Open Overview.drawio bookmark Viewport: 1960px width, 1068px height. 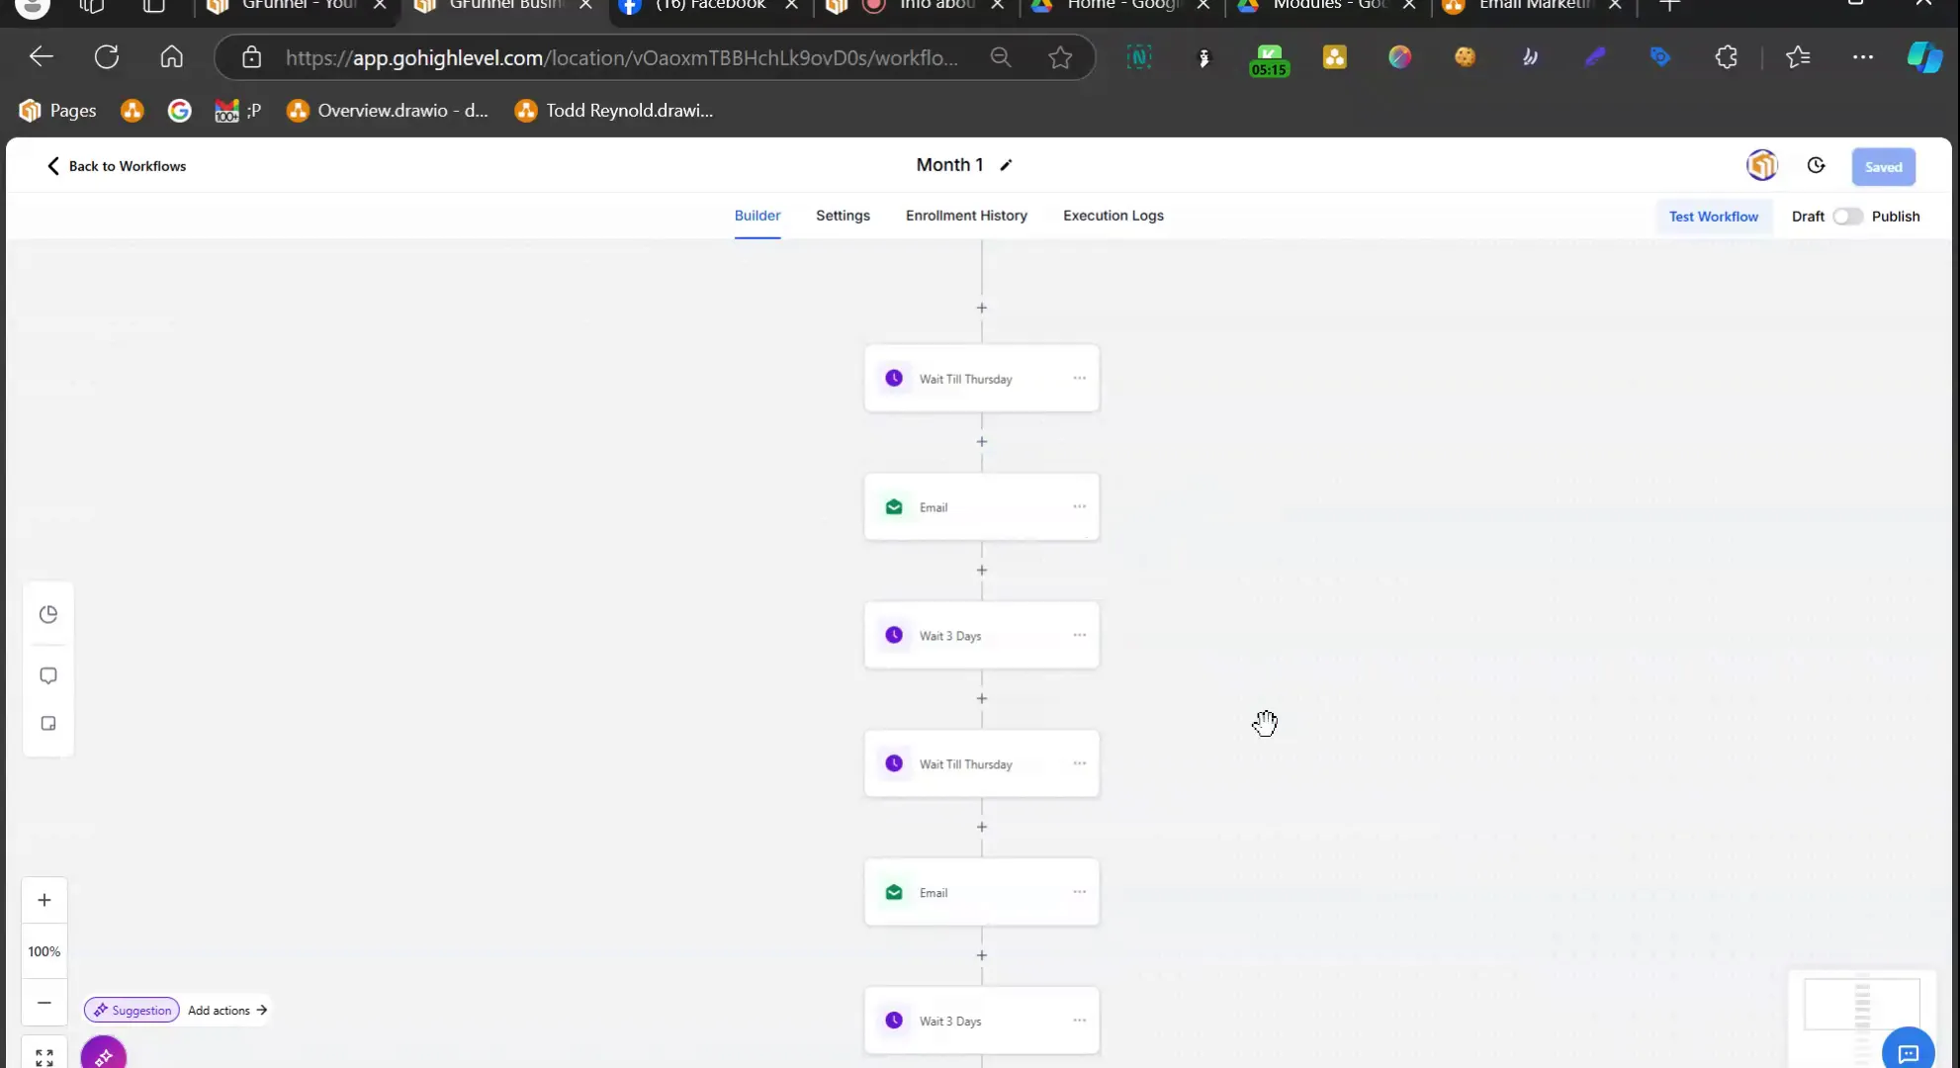(x=388, y=111)
